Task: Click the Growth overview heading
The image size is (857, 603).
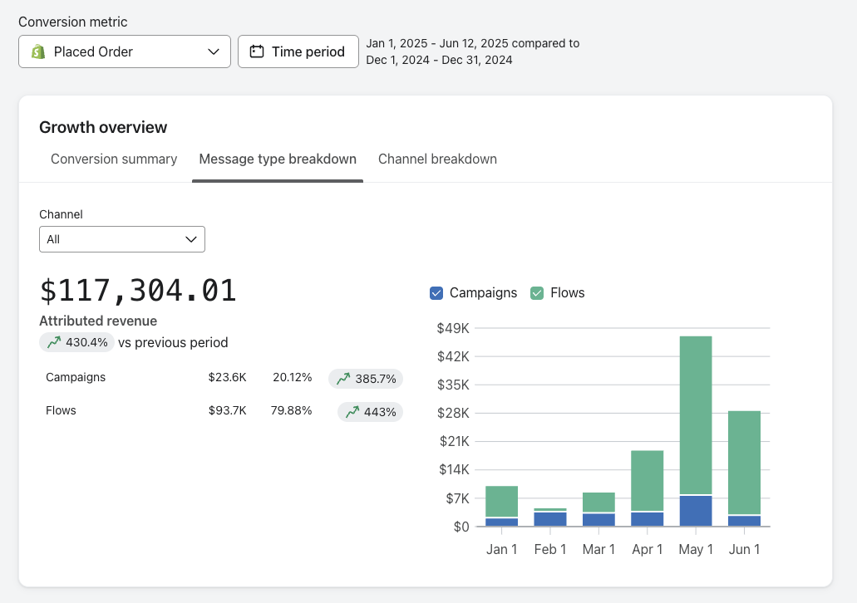Action: click(103, 127)
